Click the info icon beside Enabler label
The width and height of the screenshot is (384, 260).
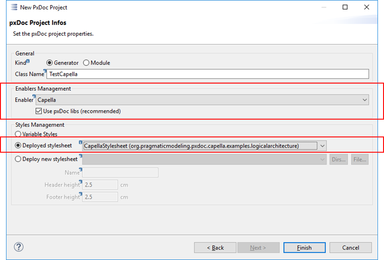[x=34, y=97]
